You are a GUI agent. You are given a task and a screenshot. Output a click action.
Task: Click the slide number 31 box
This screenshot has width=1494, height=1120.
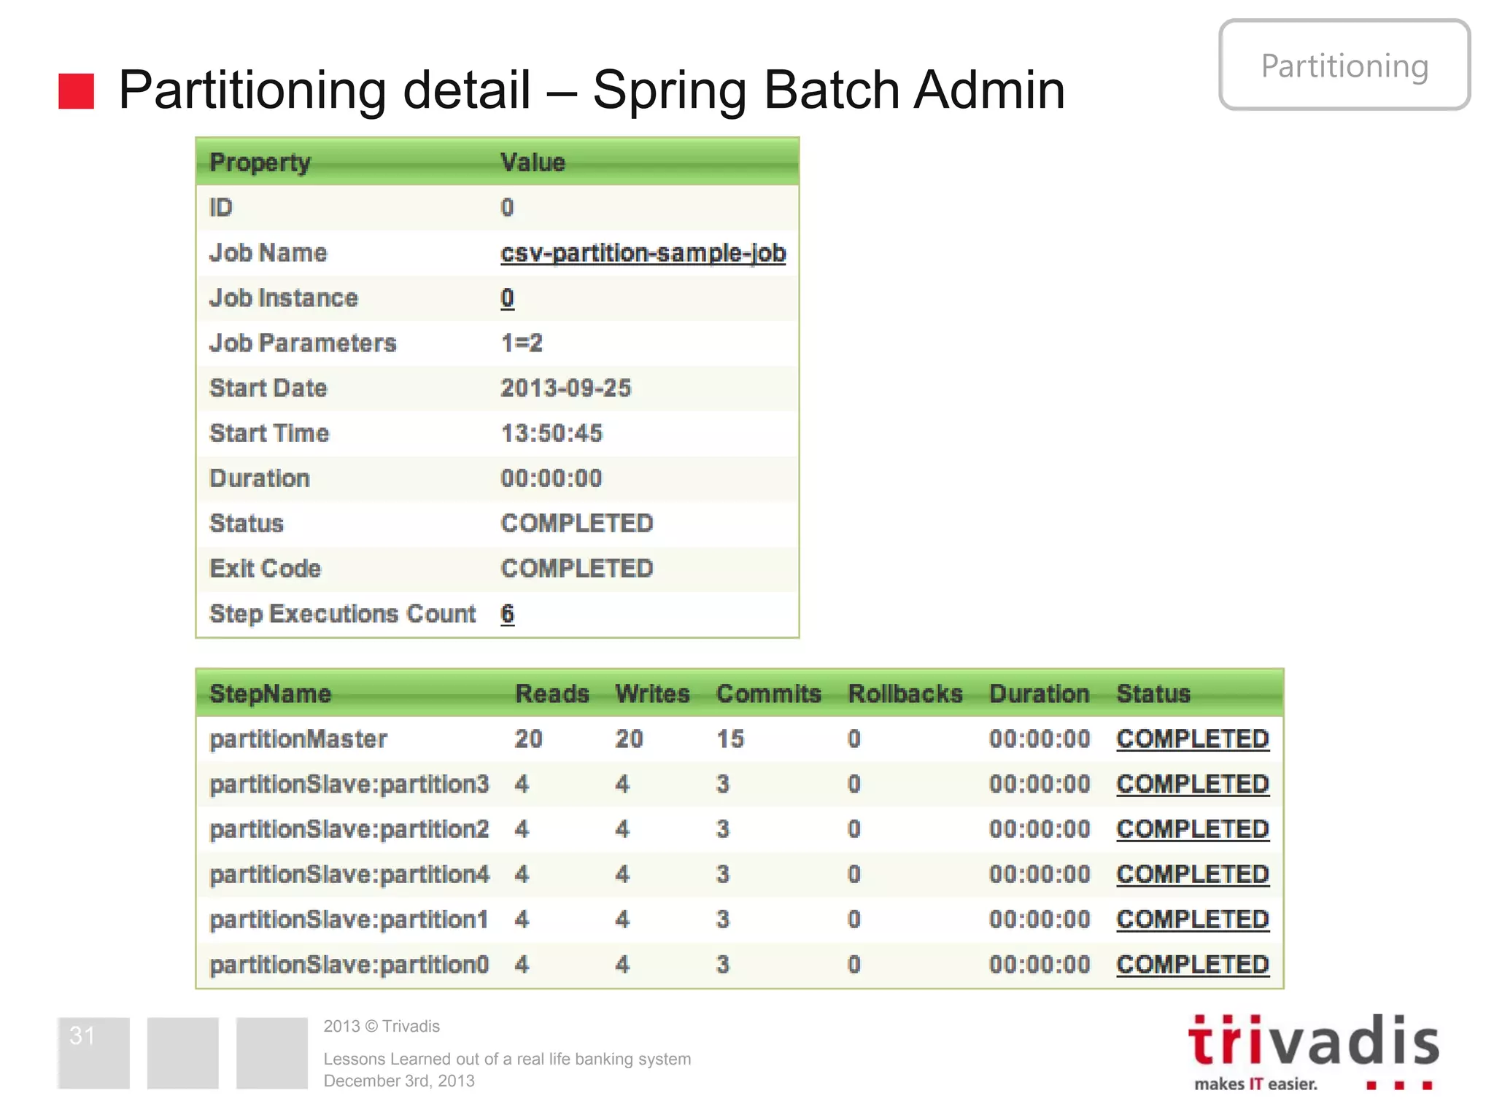pos(94,1053)
